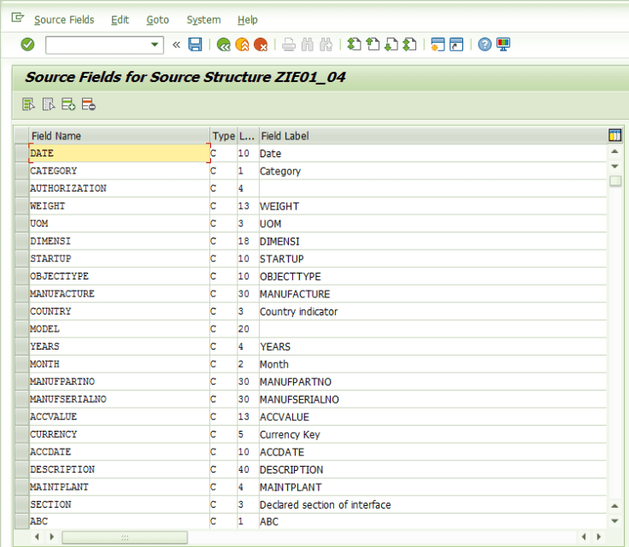Click the Help question mark icon
The height and width of the screenshot is (547, 629).
485,44
